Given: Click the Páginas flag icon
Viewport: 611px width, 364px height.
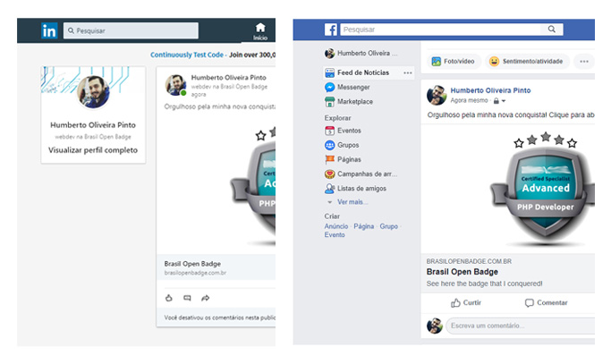Looking at the screenshot, I should coord(330,159).
